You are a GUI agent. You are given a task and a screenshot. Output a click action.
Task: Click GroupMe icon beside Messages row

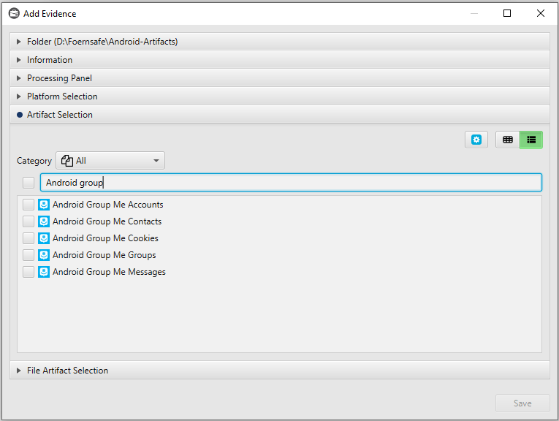coord(44,272)
